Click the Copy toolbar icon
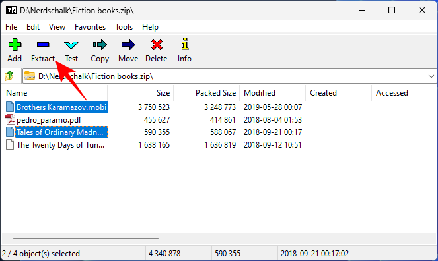 click(100, 45)
